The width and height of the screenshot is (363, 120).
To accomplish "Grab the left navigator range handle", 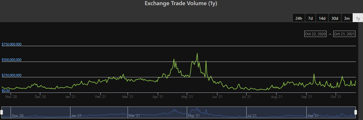I will (2, 112).
